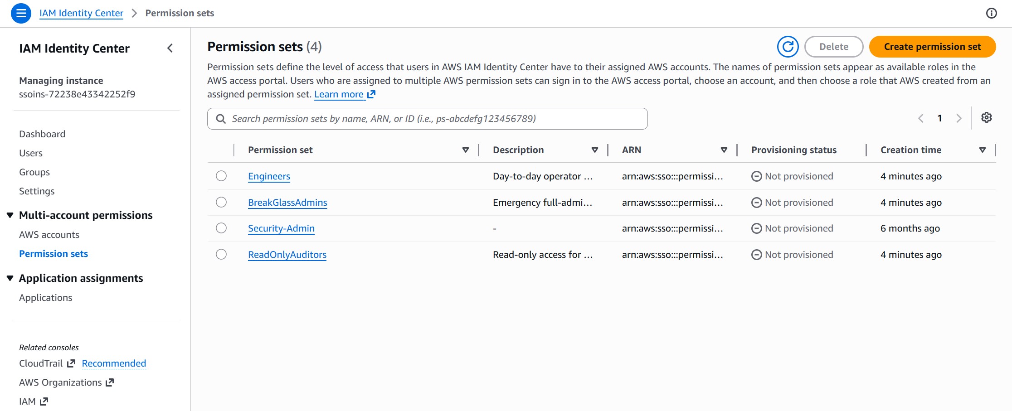Click the Delete button
This screenshot has width=1012, height=411.
click(x=833, y=47)
